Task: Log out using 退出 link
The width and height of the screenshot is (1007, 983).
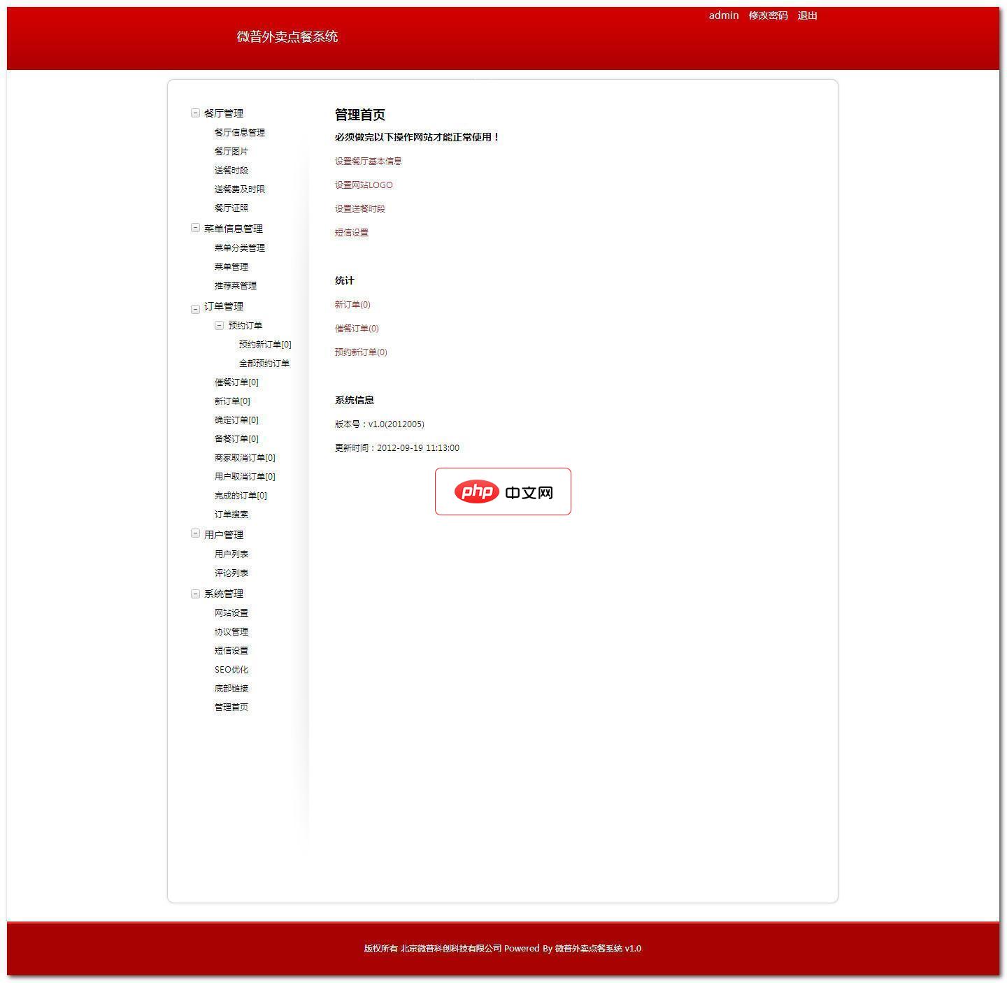Action: [807, 15]
